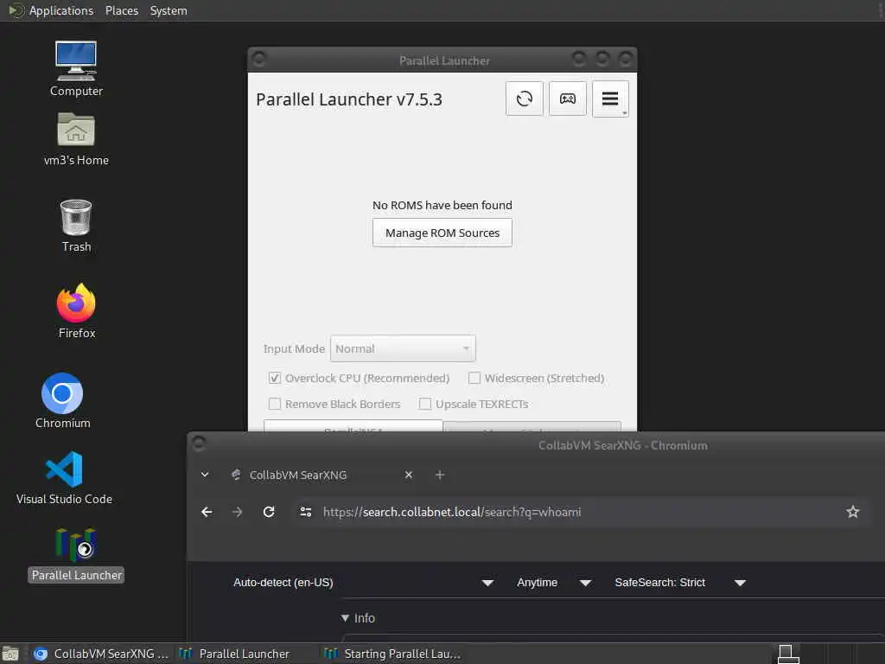Viewport: 885px width, 664px height.
Task: Click show desktop icon in taskbar
Action: (10, 654)
